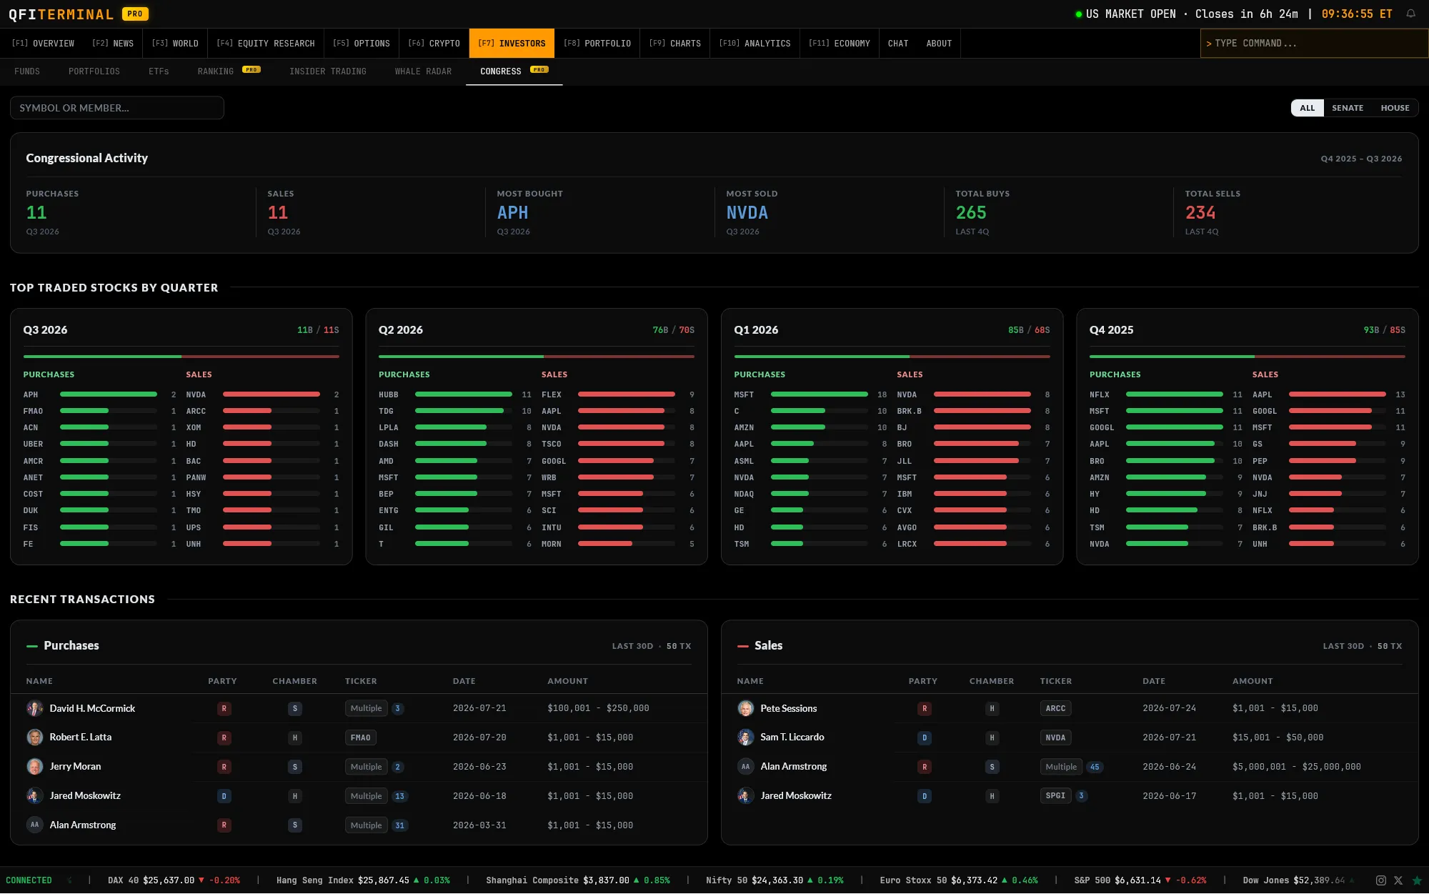Open the X social link in the footer
1429x894 pixels.
pos(1398,880)
